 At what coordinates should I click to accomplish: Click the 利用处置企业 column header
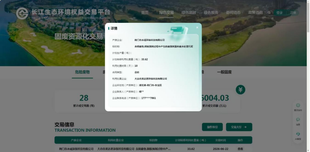click(x=116, y=140)
